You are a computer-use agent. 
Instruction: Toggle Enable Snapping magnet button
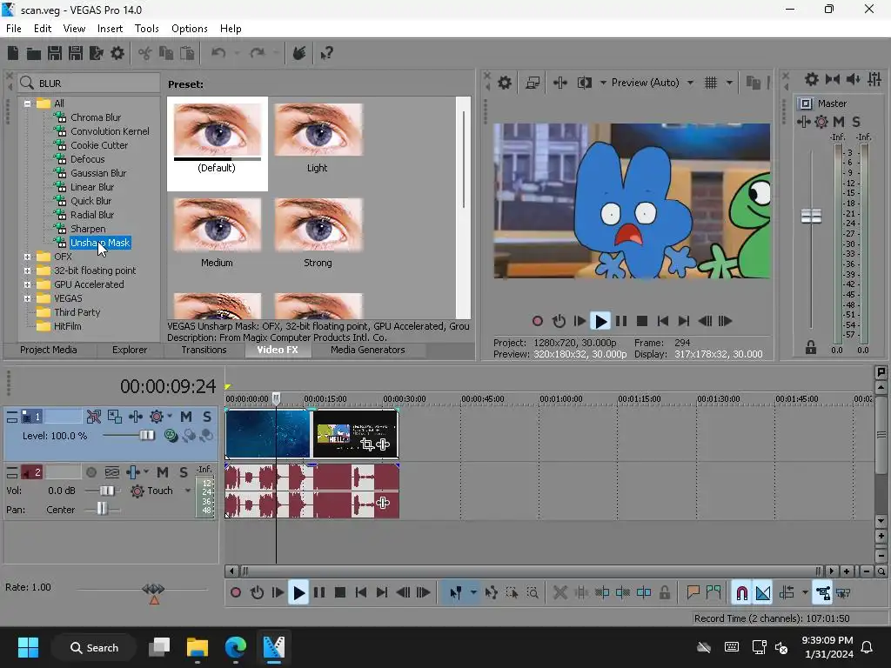[x=741, y=593]
